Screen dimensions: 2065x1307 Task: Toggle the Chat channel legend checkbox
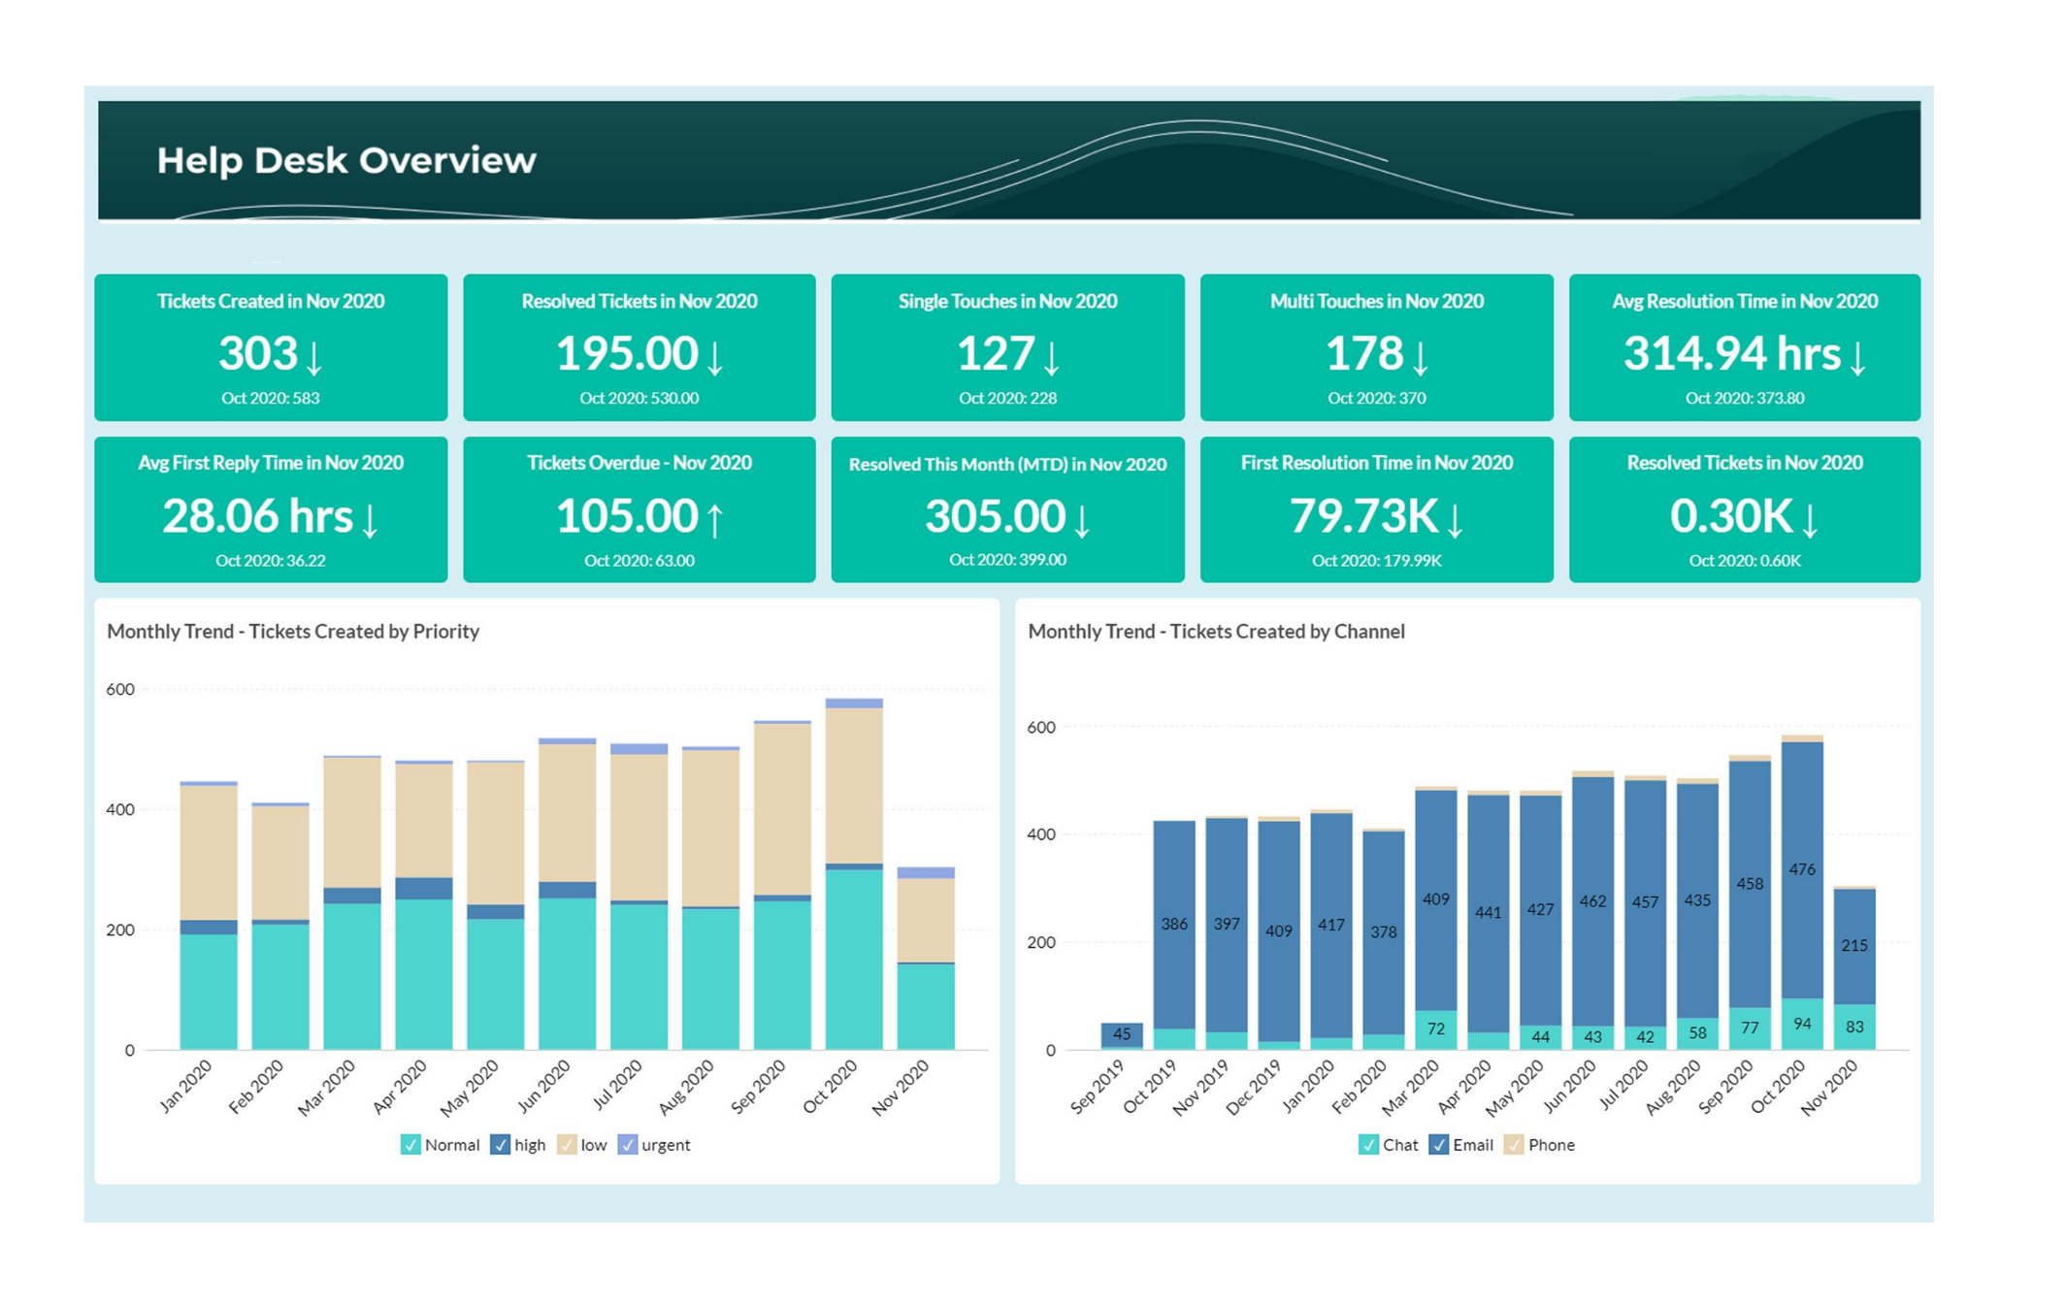1368,1145
